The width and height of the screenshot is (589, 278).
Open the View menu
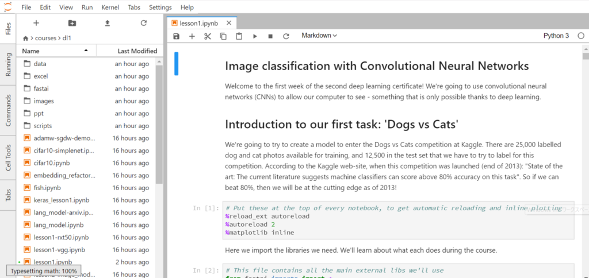click(66, 7)
